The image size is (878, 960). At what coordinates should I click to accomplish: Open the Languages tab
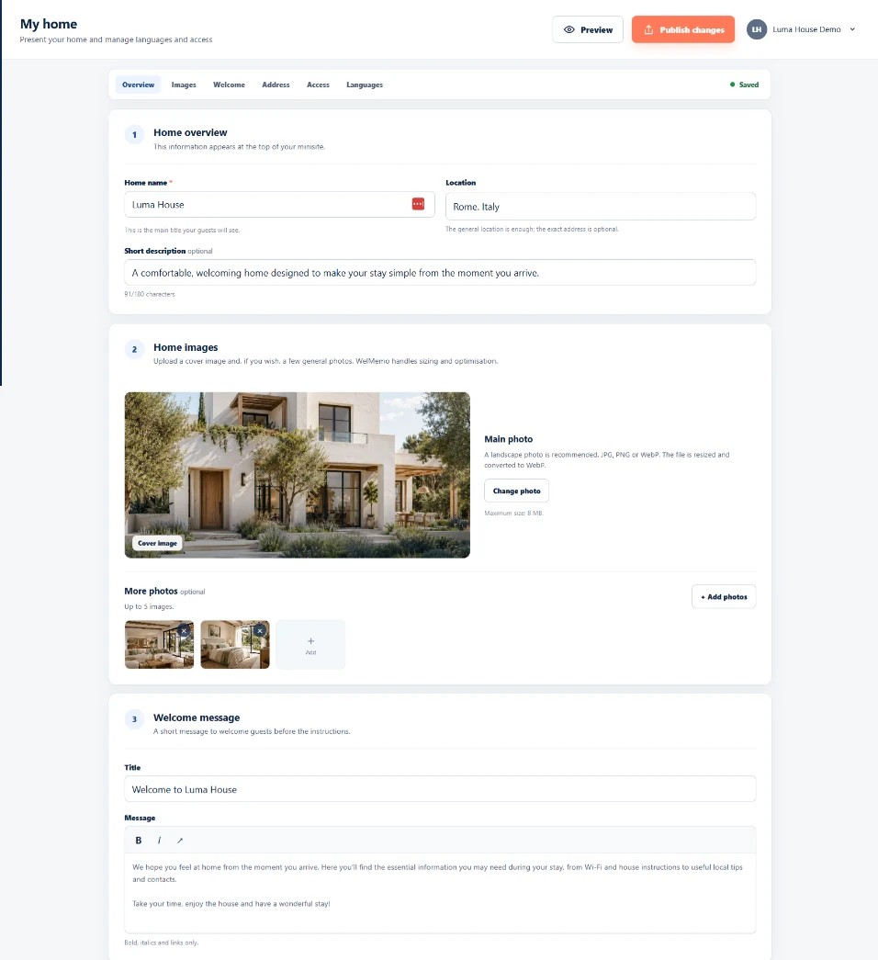[x=365, y=85]
